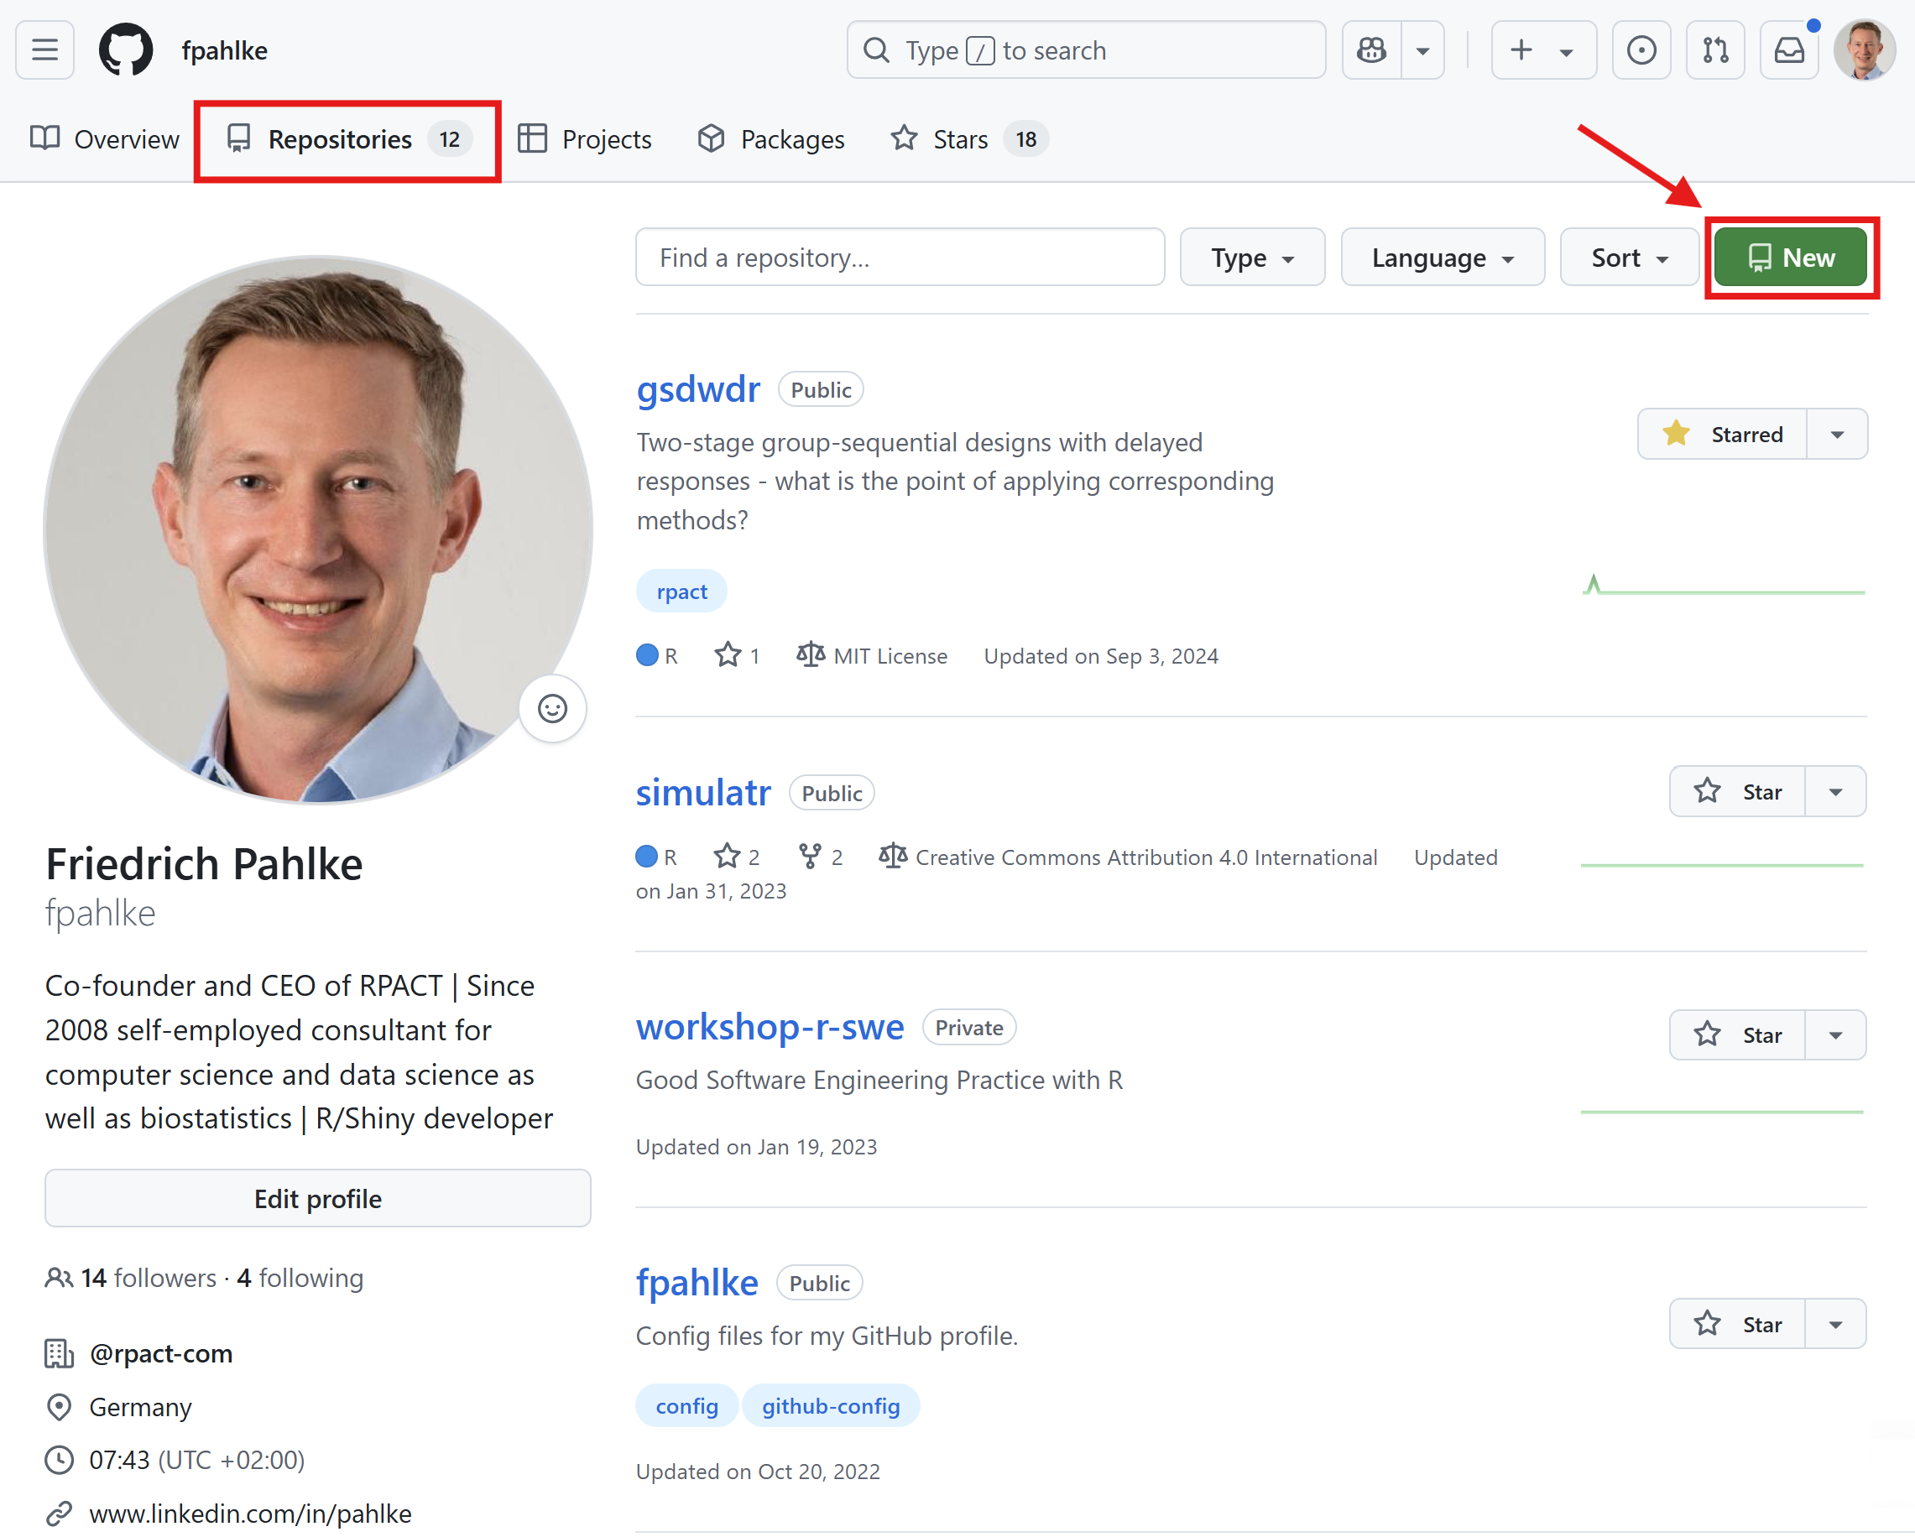
Task: Click the Find a repository field
Action: pyautogui.click(x=899, y=258)
